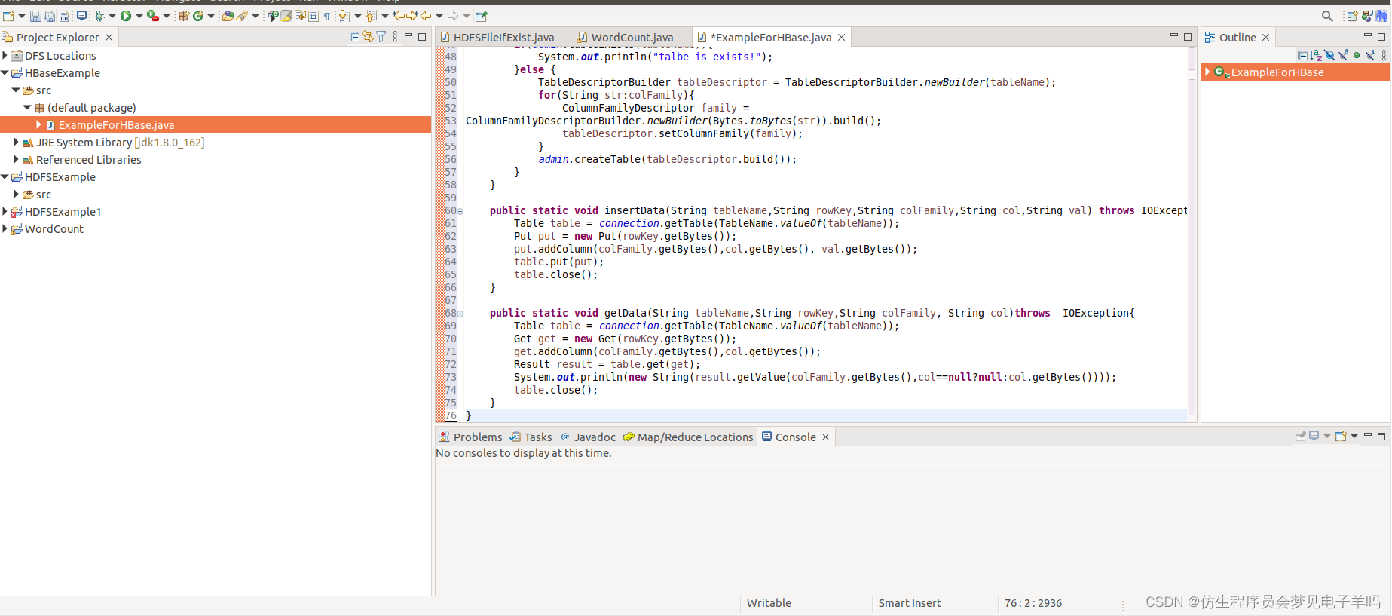Open the Project Explorer filter icon

coord(381,36)
